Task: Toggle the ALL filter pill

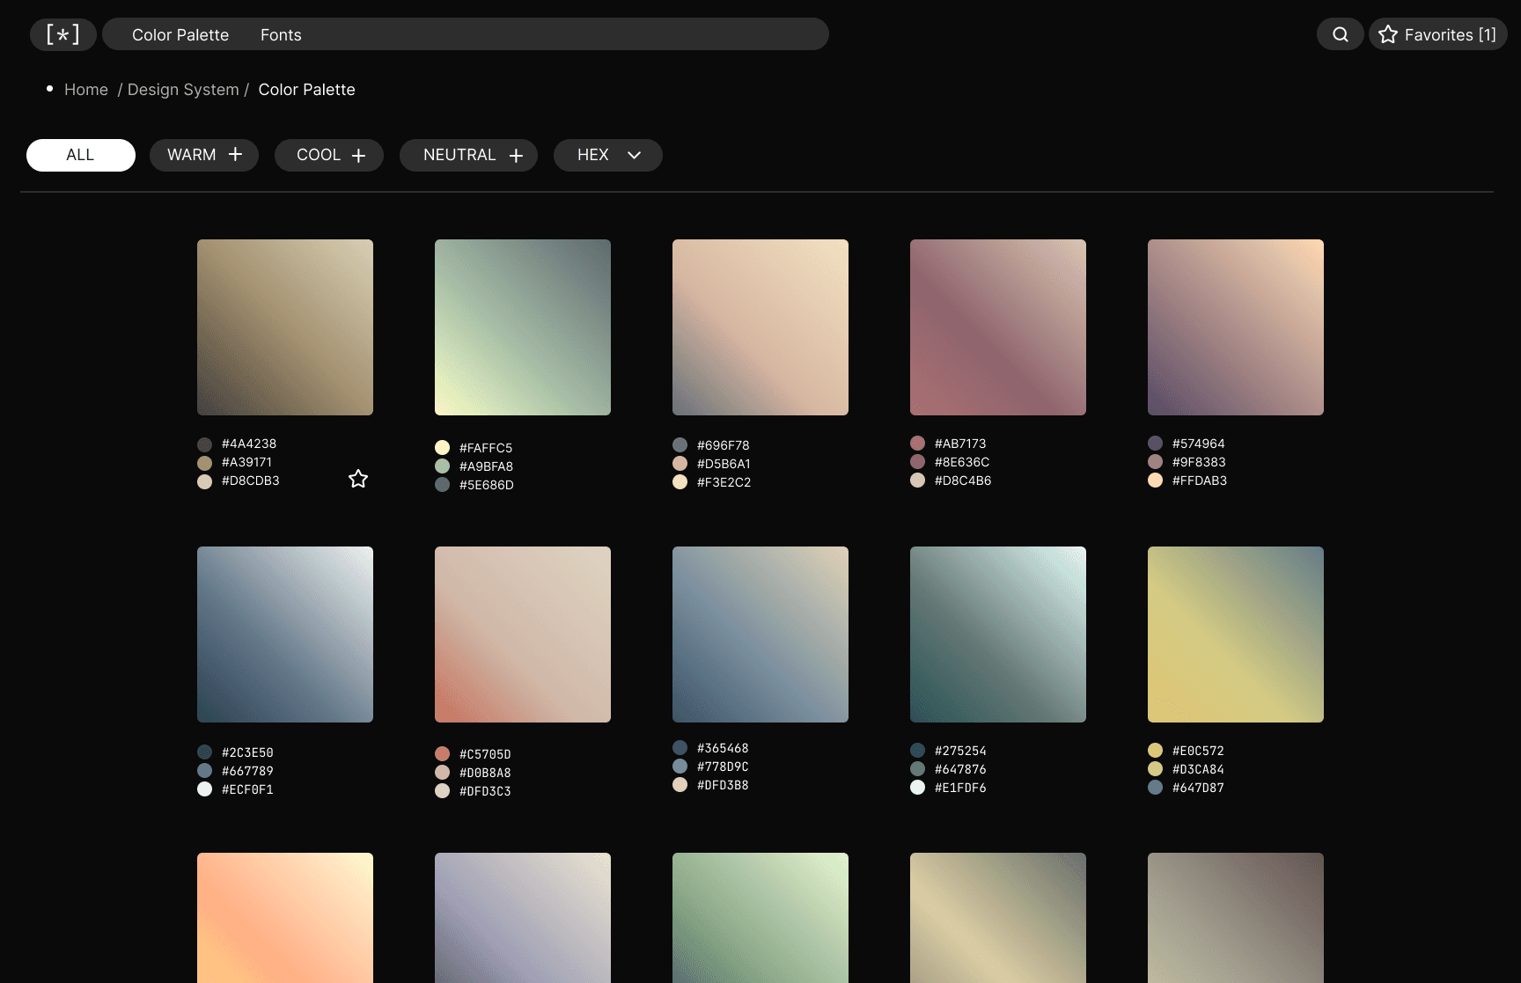Action: [x=80, y=154]
